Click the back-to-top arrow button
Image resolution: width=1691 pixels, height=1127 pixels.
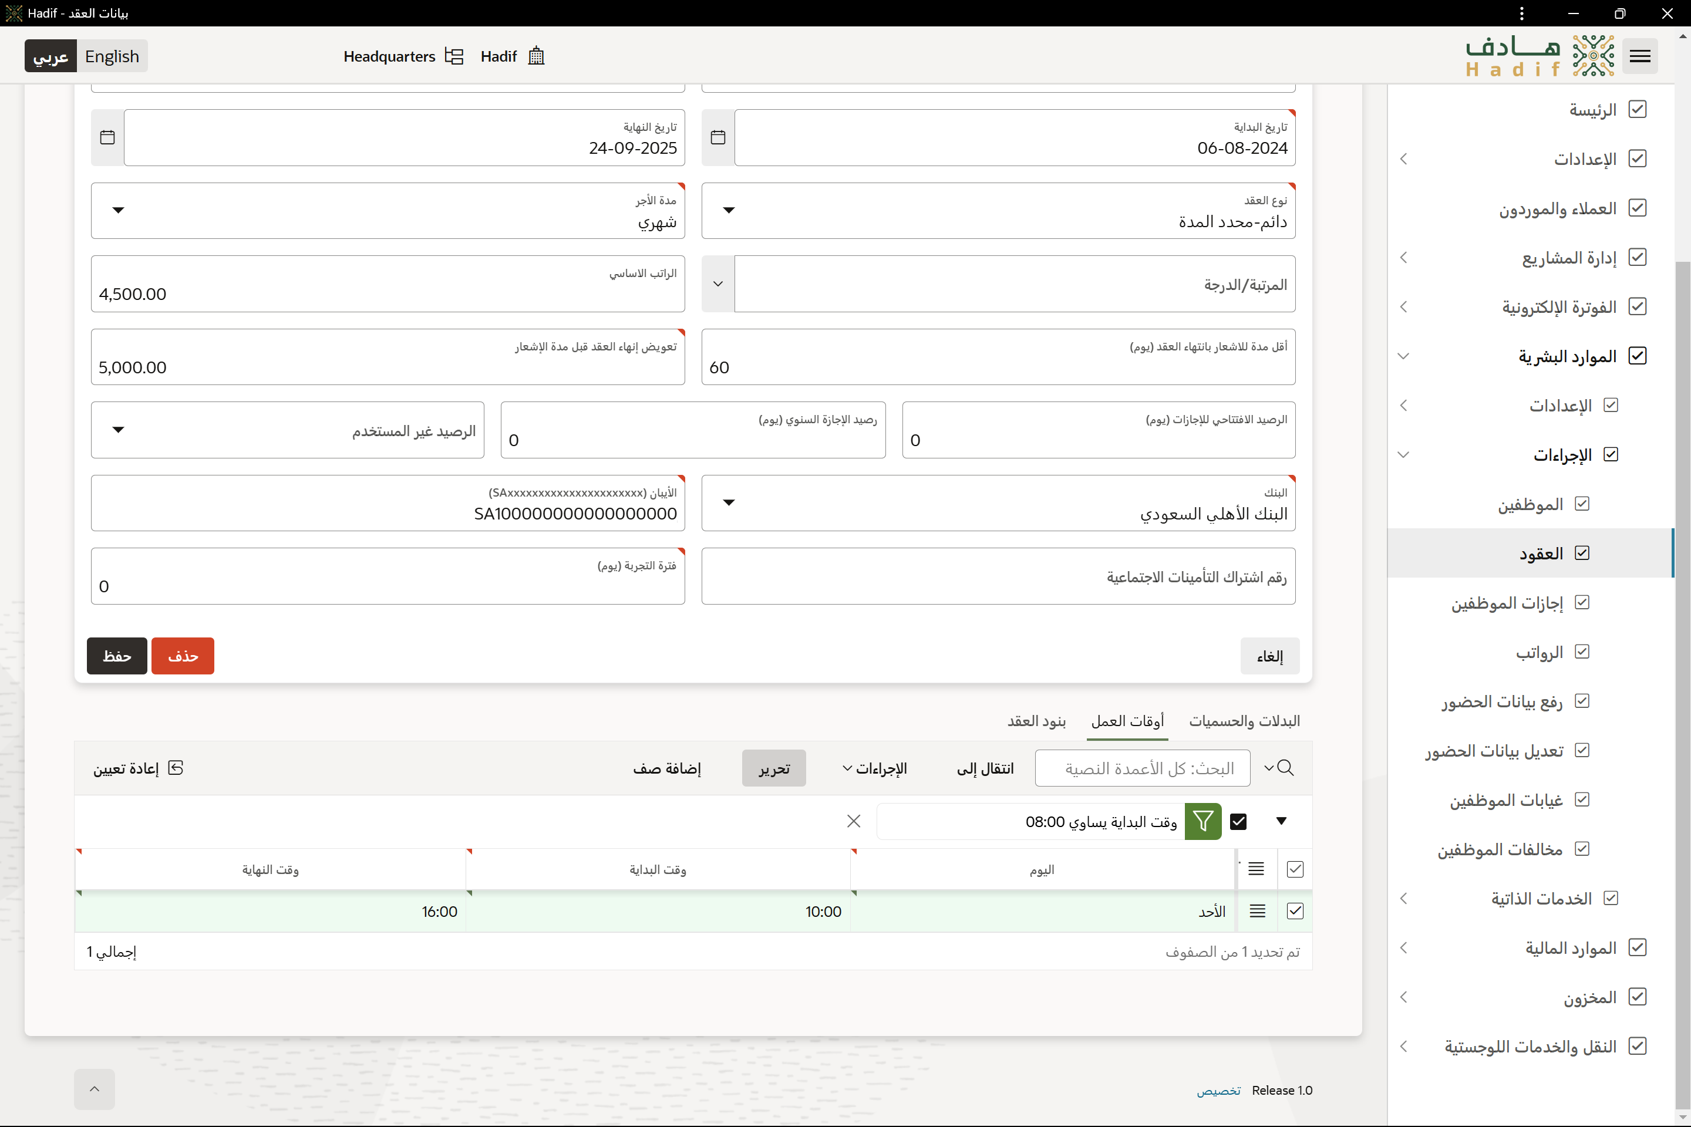(x=94, y=1089)
